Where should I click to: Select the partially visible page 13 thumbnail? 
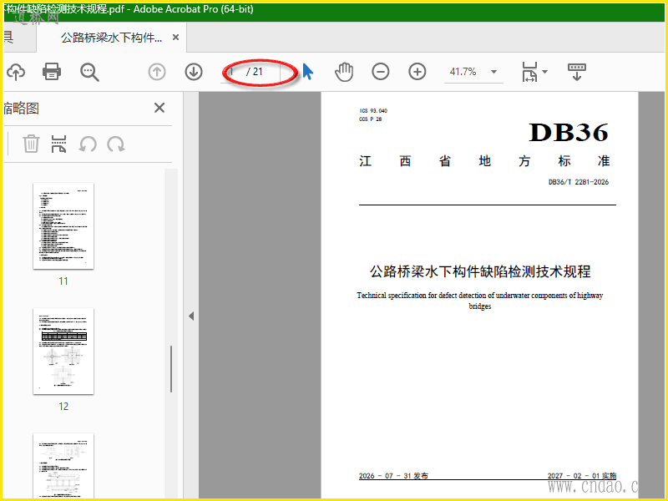click(63, 466)
